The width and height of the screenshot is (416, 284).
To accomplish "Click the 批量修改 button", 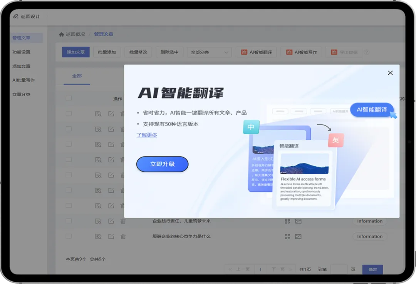I will click(x=138, y=52).
